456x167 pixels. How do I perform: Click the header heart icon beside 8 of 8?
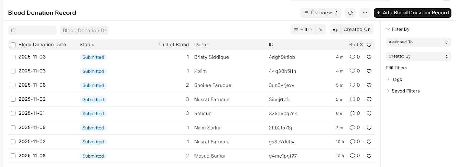point(369,45)
